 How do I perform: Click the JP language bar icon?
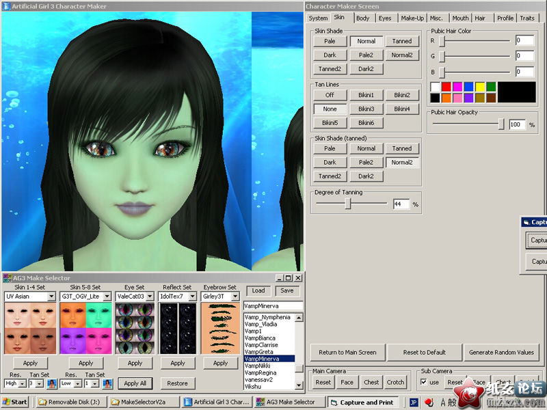pyautogui.click(x=414, y=402)
